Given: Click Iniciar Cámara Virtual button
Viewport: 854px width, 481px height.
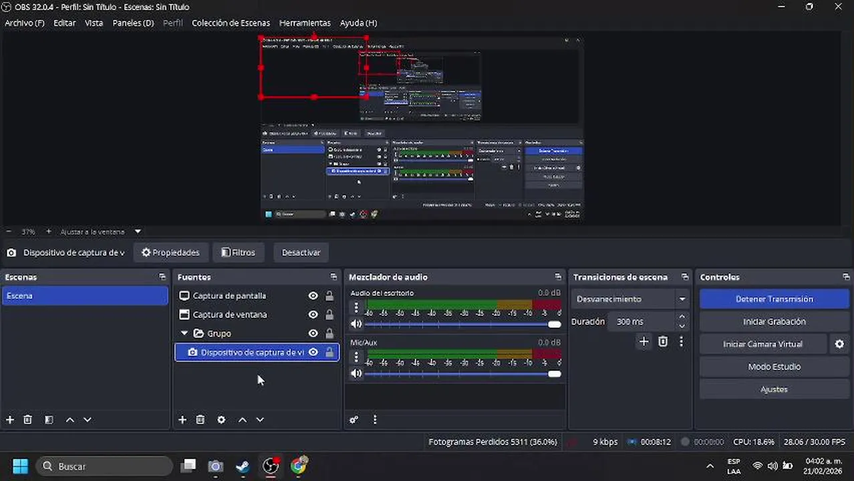Looking at the screenshot, I should pyautogui.click(x=762, y=344).
